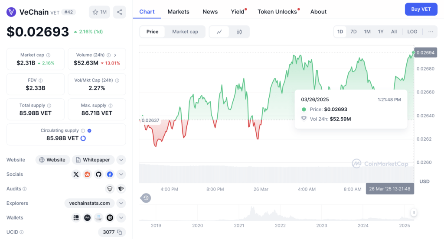This screenshot has width=444, height=239.
Task: Show Volume (24h) info icon
Action: pos(109,55)
